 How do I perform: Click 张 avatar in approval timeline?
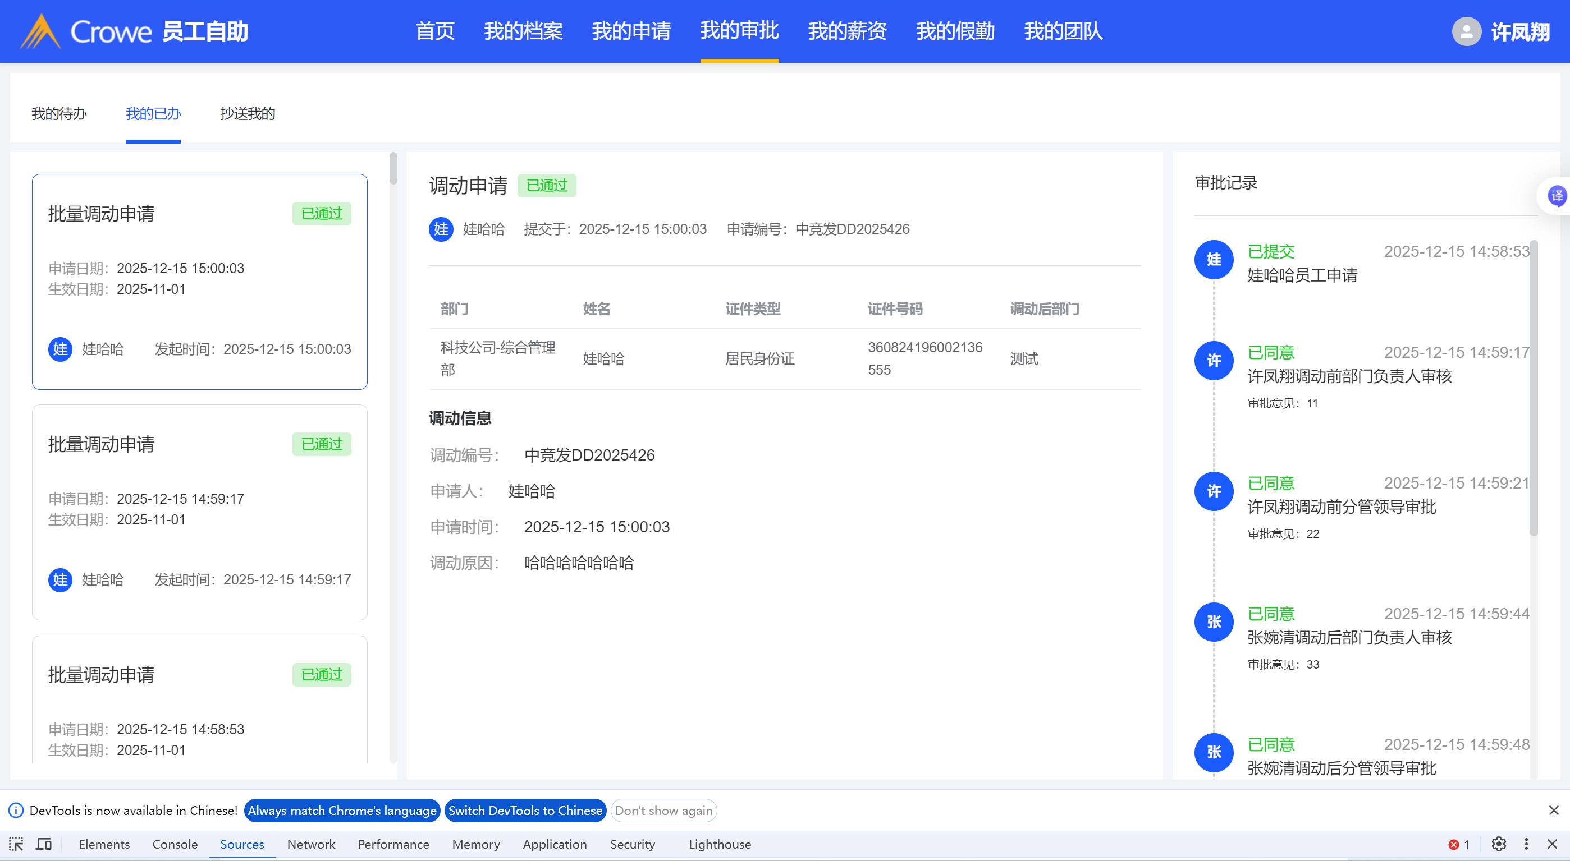click(1214, 621)
